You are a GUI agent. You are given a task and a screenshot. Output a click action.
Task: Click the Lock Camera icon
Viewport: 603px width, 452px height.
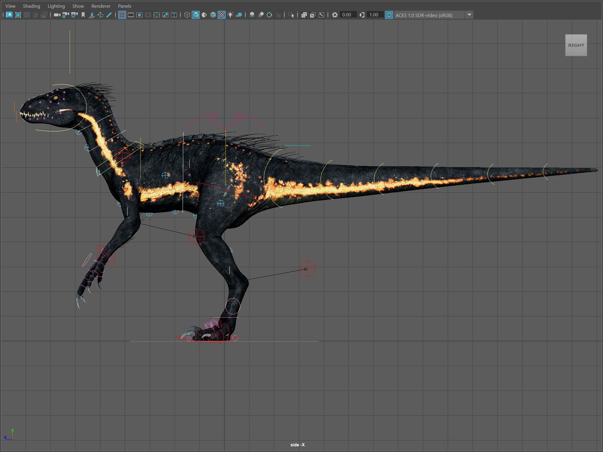(x=66, y=15)
